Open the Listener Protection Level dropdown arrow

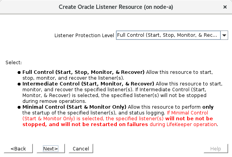point(225,35)
